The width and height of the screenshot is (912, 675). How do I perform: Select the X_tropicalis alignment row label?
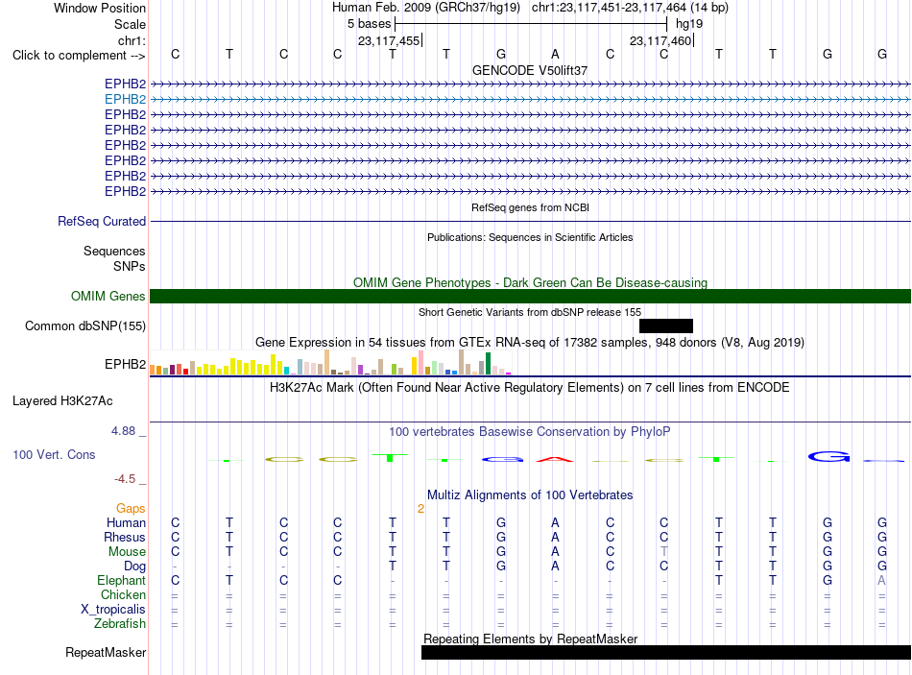point(113,610)
